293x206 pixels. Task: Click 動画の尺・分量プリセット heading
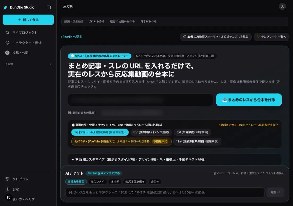tap(117, 125)
